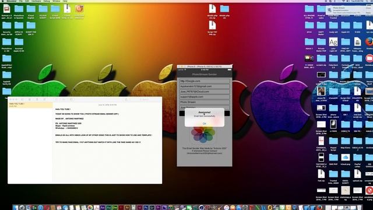Open the Edit menu
This screenshot has height=210, width=373.
coord(27,1)
